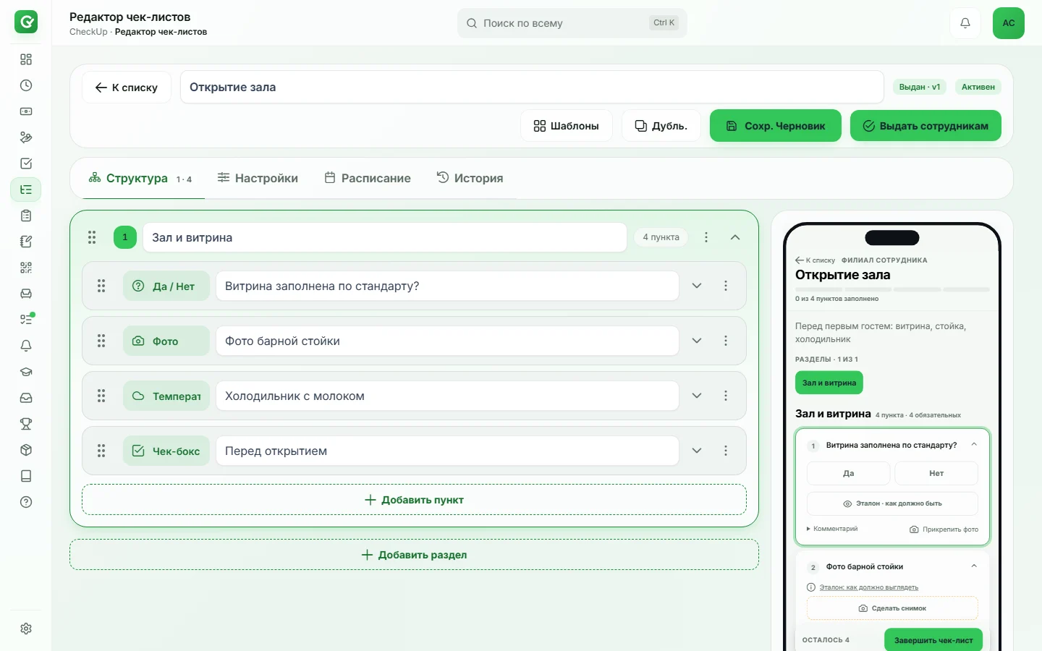
Task: Open more options for Фото барной стойки item
Action: (x=726, y=341)
